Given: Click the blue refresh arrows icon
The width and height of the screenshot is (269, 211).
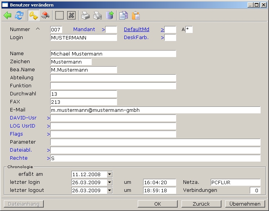Looking at the screenshot, I should click(x=19, y=15).
